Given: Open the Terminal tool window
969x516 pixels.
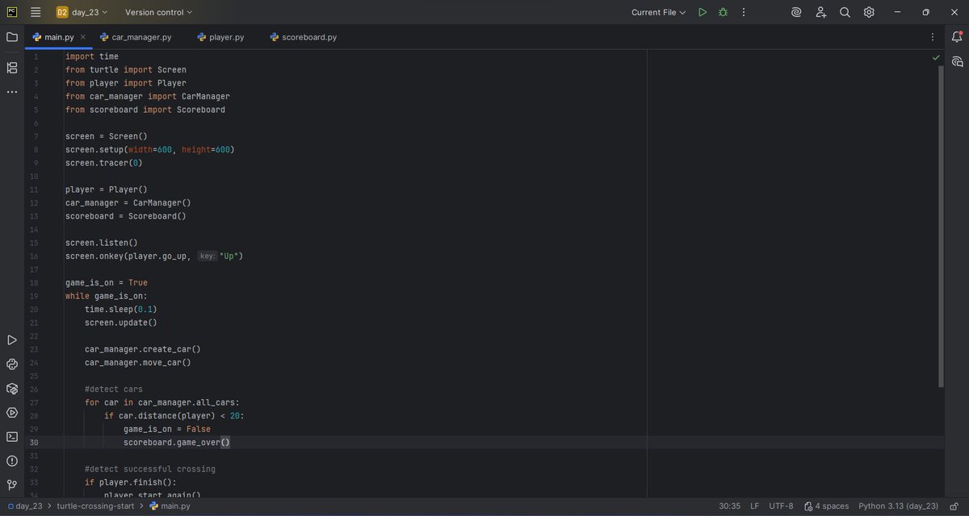Looking at the screenshot, I should pos(11,437).
